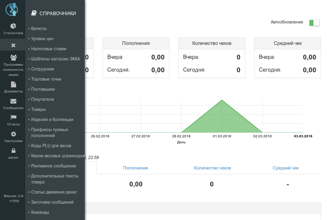Open Префиксы прямых пополнений
Image resolution: width=327 pixels, height=220 pixels.
(x=50, y=133)
